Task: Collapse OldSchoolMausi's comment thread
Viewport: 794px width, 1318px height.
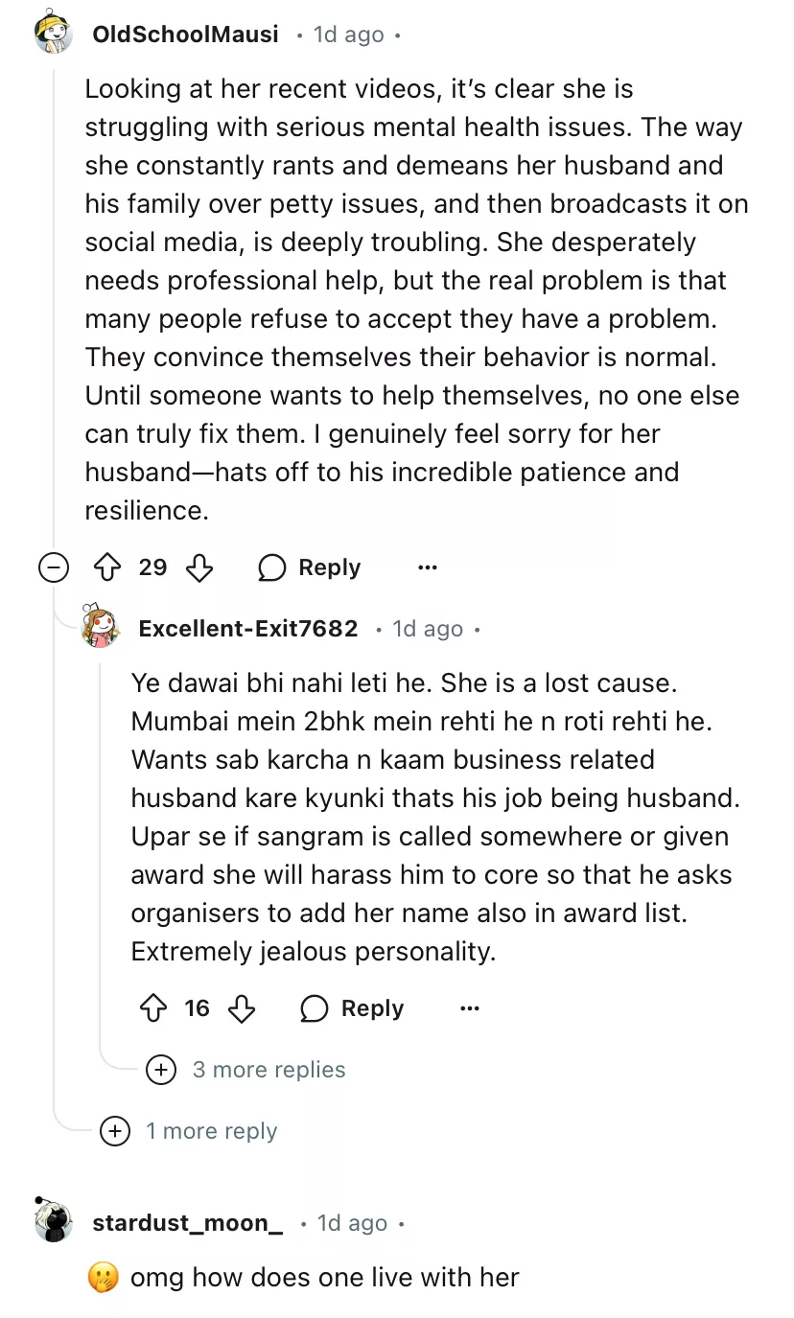Action: point(54,567)
